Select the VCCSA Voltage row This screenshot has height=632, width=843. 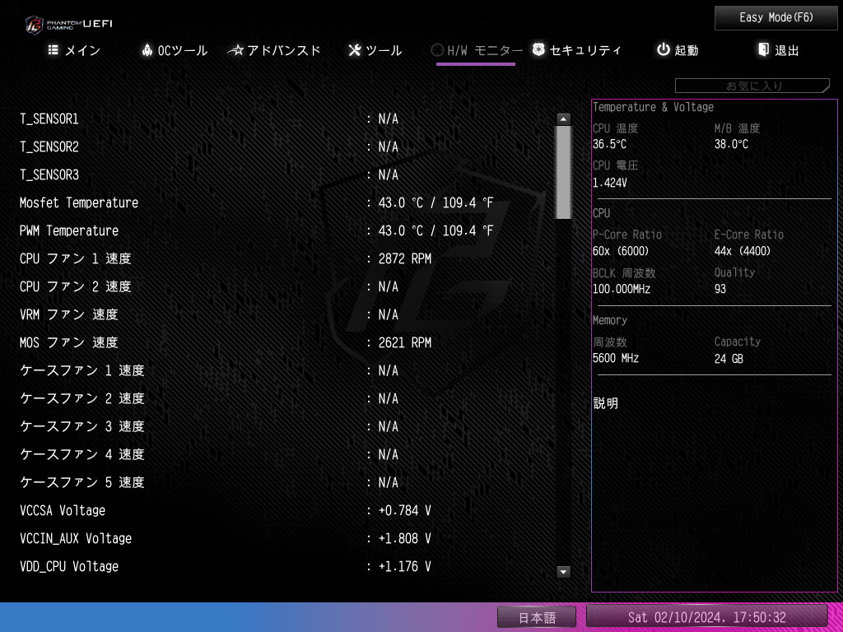pos(285,510)
